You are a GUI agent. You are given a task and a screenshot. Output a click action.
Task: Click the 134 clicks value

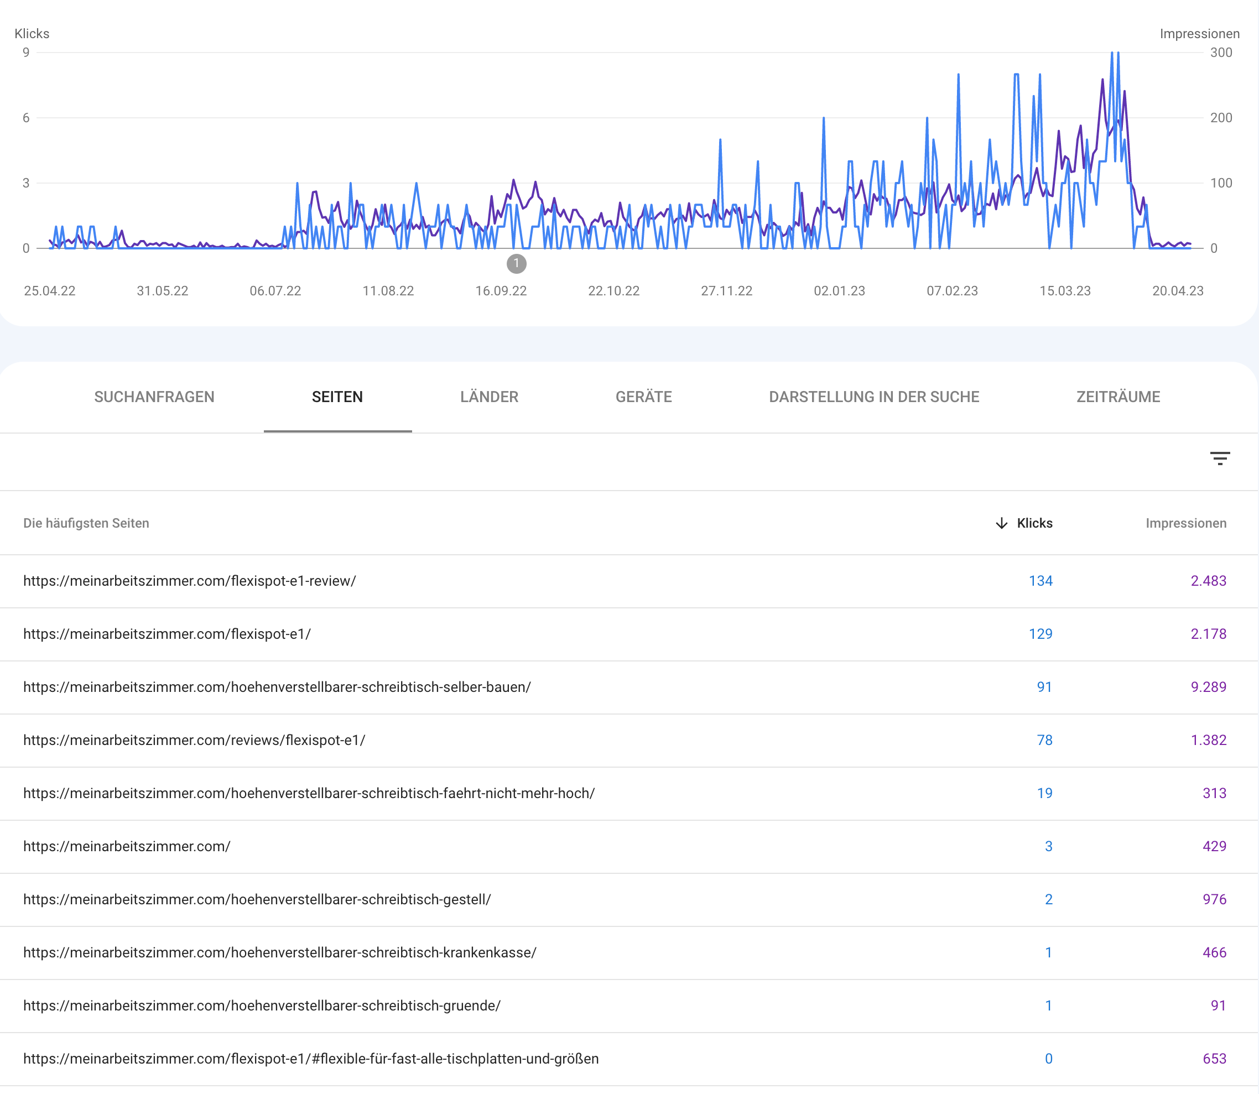[1041, 581]
